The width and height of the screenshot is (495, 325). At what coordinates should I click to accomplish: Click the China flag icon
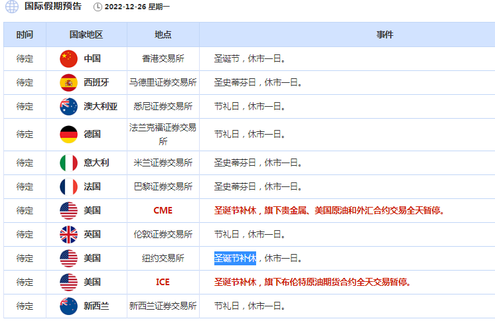coord(69,58)
